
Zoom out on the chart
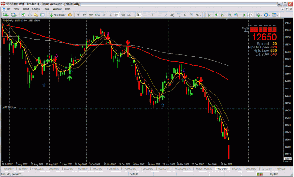pos(236,15)
